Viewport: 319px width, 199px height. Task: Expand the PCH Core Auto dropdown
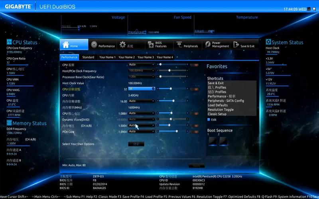pos(141,132)
